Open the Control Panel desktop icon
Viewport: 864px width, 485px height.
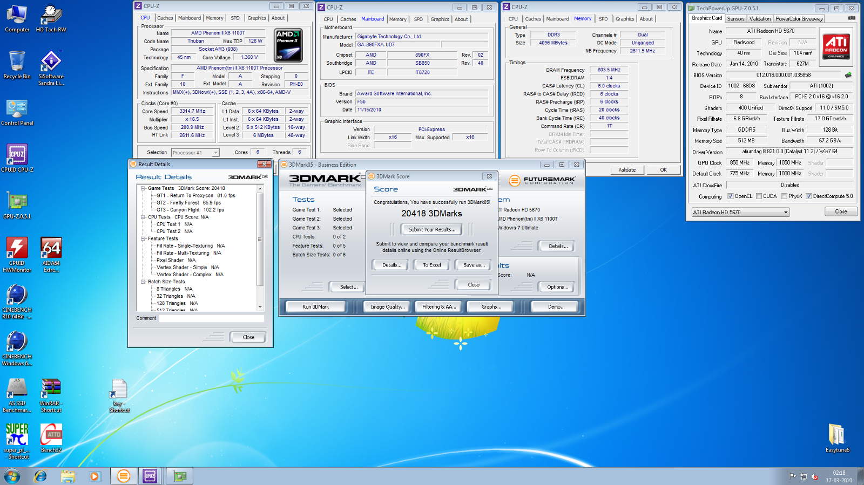pos(17,112)
